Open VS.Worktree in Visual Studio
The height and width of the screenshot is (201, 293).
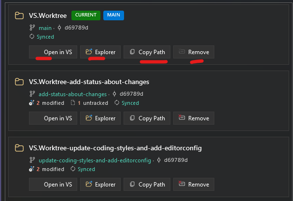click(x=53, y=52)
